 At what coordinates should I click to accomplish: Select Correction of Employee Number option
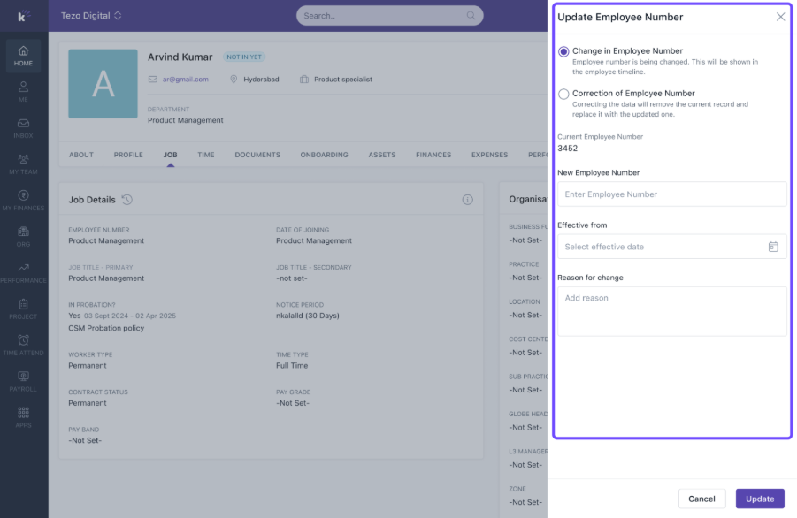[563, 94]
